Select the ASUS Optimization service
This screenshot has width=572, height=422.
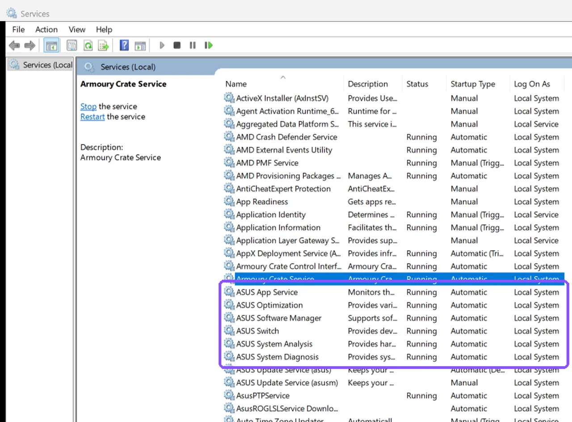coord(394,305)
